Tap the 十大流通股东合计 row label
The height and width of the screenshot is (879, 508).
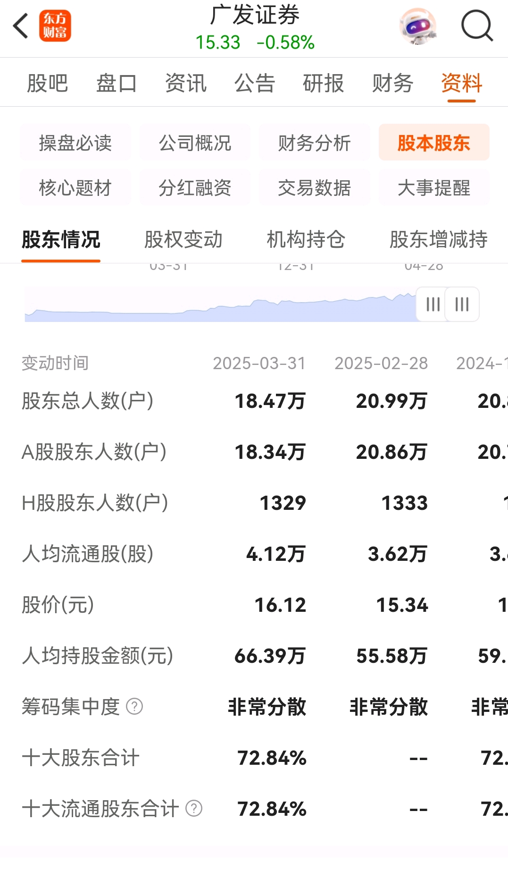tap(100, 809)
